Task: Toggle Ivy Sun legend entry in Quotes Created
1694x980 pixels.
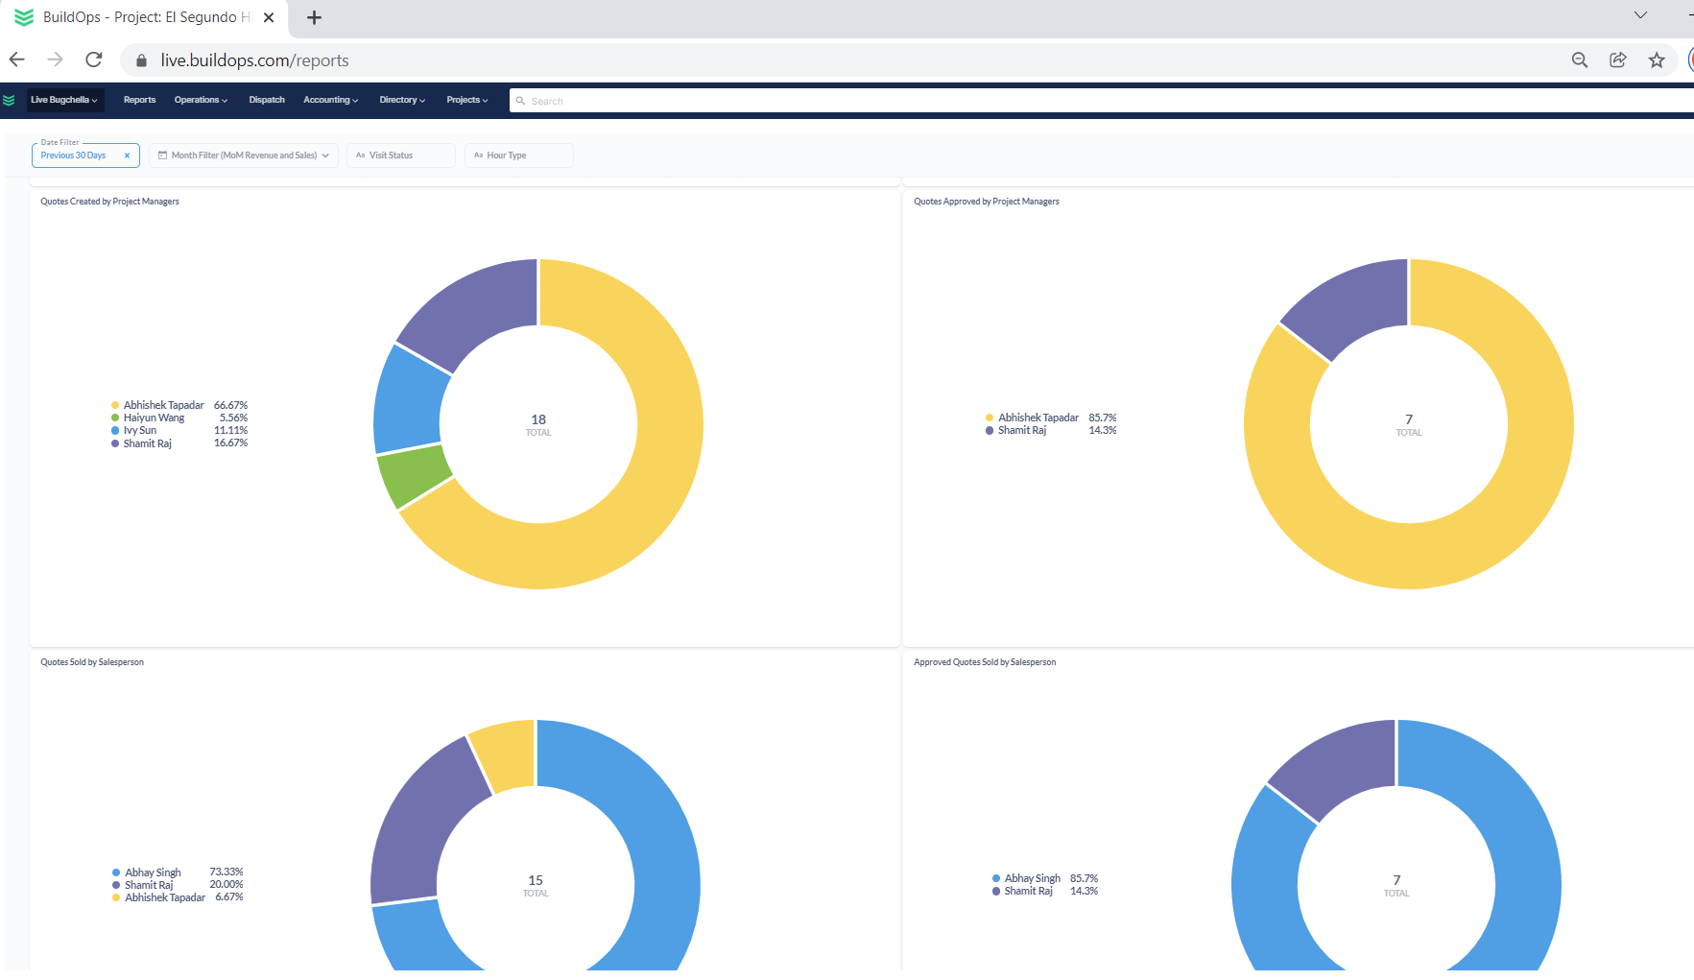Action: click(x=140, y=430)
